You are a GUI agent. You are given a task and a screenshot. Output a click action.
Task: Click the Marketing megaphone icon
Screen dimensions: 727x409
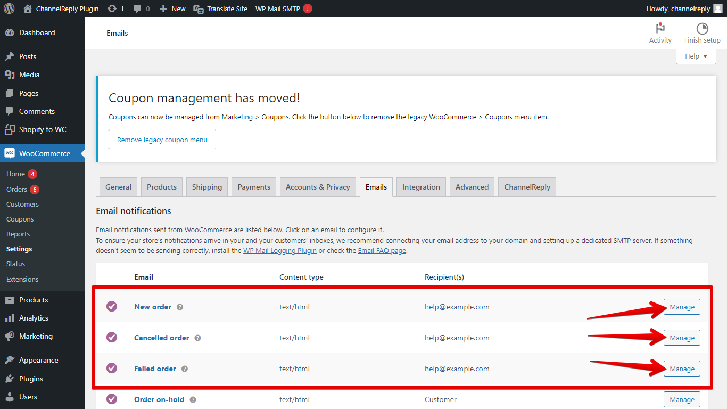click(10, 336)
